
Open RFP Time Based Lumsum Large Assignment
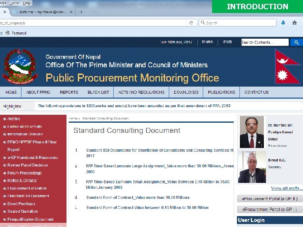point(160,169)
